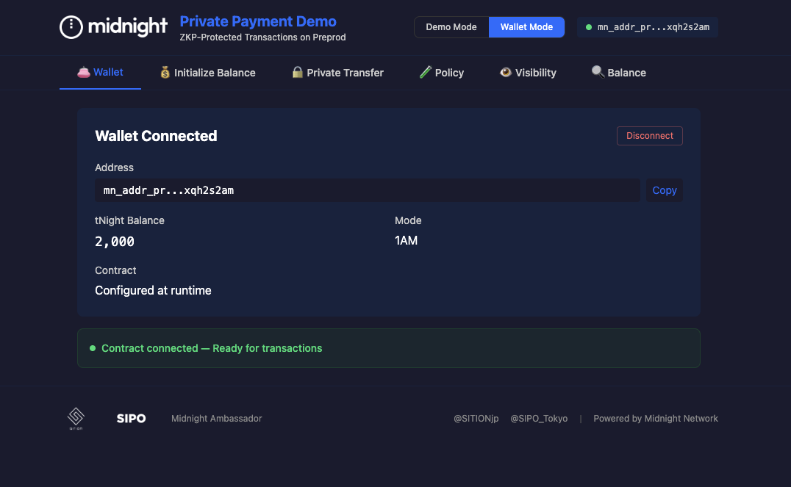
Task: Click the header address badge mn_addr_pr...xqh2s2am
Action: coord(647,27)
